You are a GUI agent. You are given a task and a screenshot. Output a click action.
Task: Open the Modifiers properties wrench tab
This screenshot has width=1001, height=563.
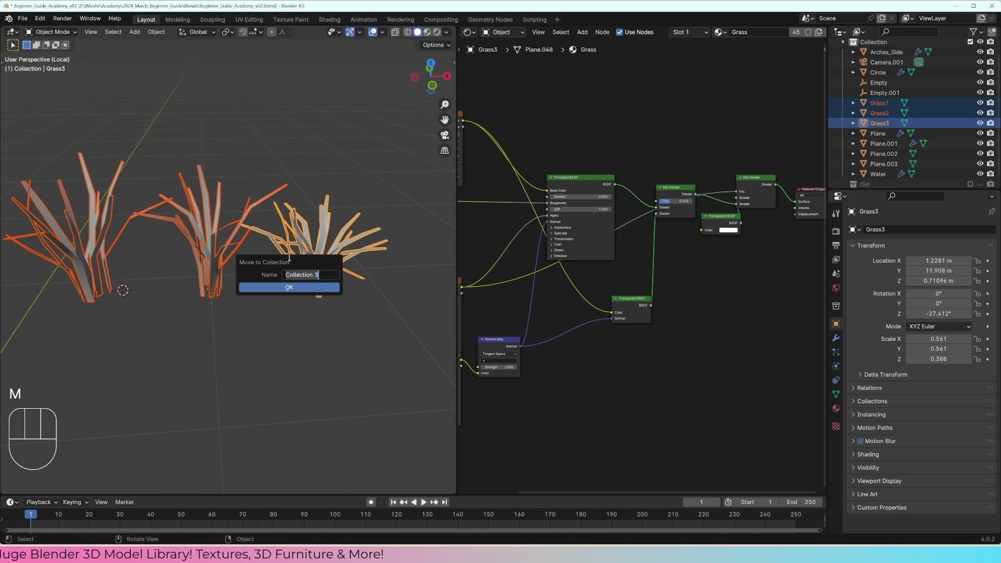(836, 338)
